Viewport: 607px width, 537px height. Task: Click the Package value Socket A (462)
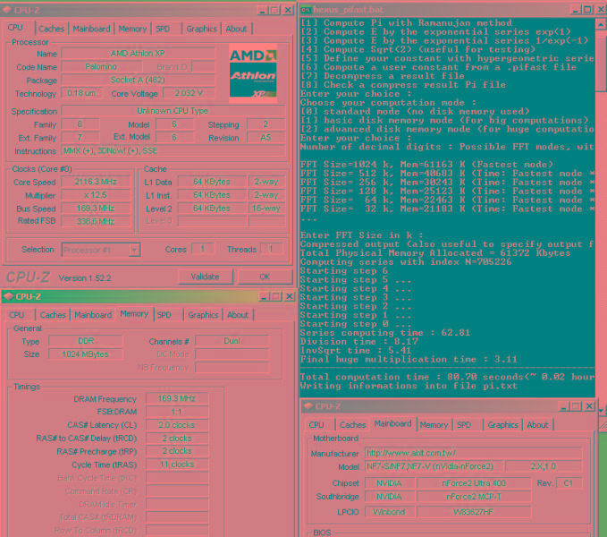coord(138,80)
